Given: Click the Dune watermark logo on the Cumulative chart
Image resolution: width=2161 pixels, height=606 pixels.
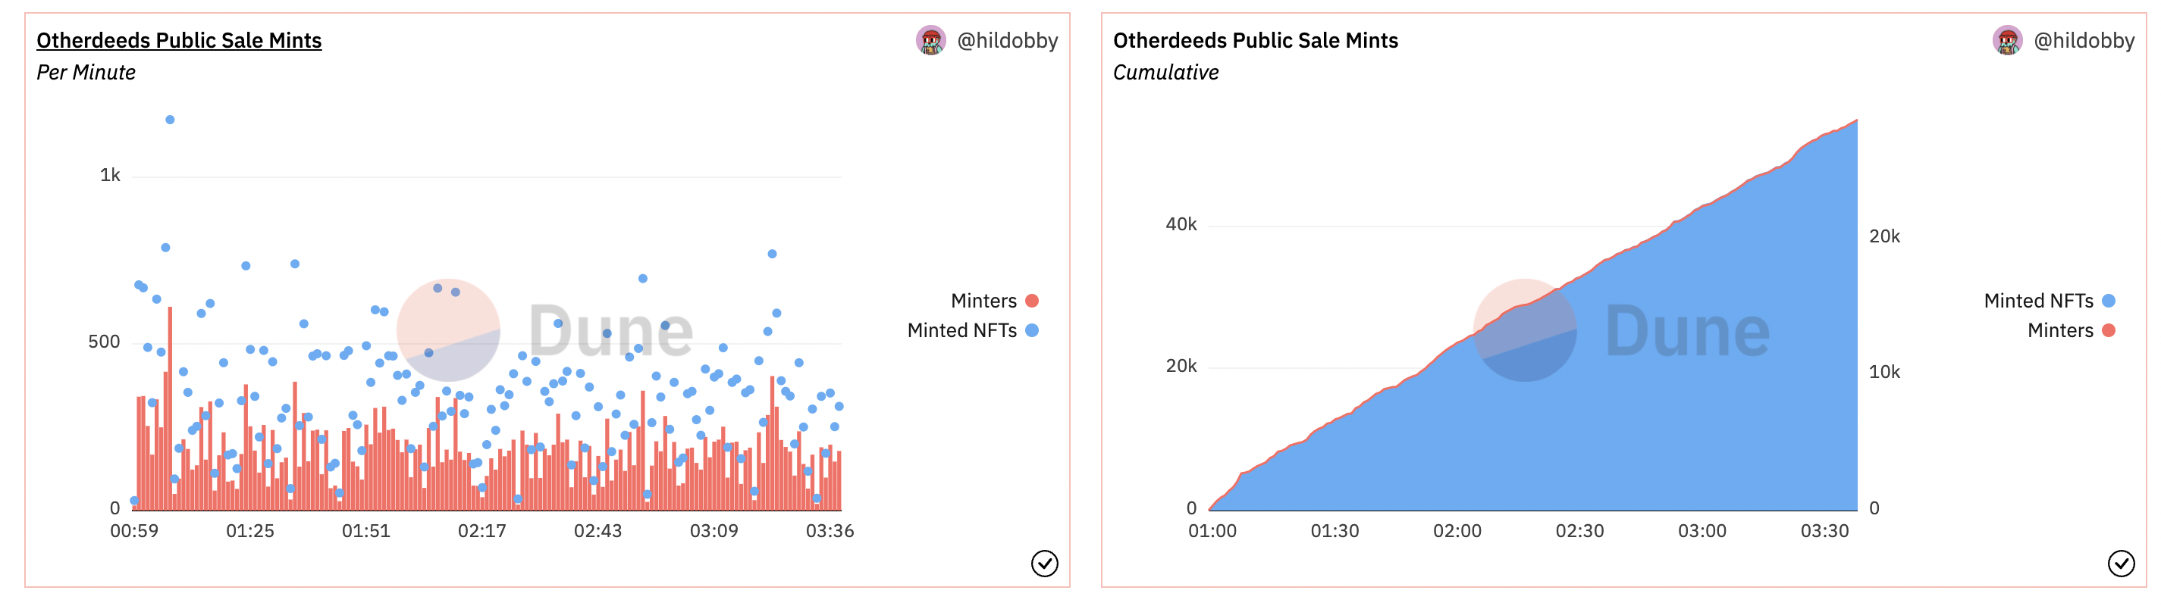Looking at the screenshot, I should click(1622, 330).
